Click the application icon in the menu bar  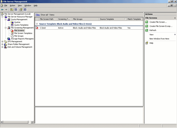(x=2, y=6)
